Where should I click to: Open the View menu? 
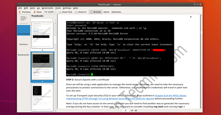point(33,8)
